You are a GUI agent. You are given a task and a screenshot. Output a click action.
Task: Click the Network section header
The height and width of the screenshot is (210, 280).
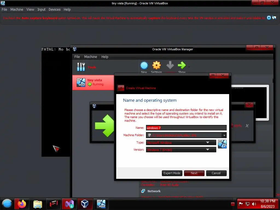[154, 191]
